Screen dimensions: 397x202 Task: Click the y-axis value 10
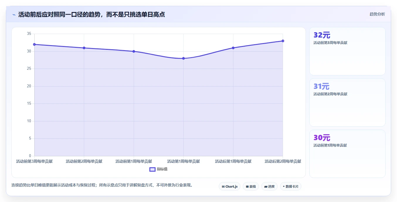pos(29,121)
